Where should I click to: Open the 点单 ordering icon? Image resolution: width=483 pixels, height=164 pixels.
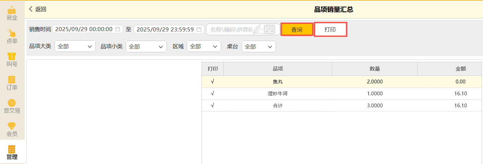pos(12,33)
